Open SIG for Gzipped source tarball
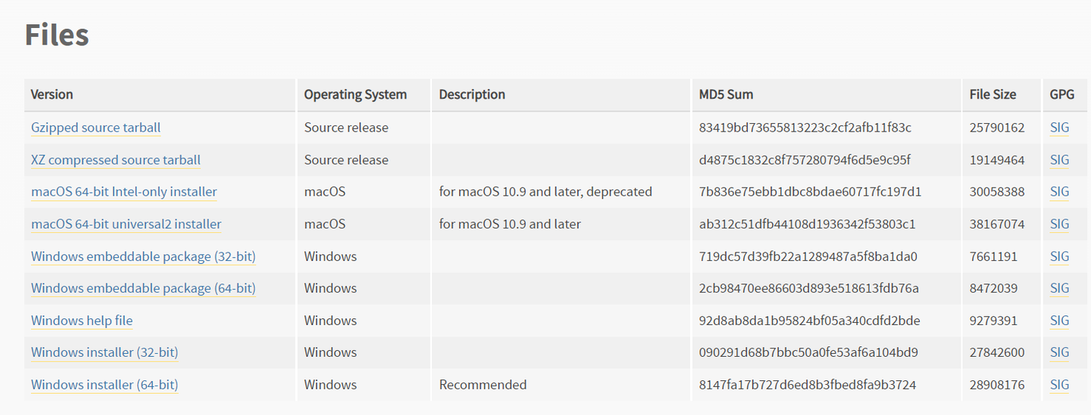 coord(1059,128)
